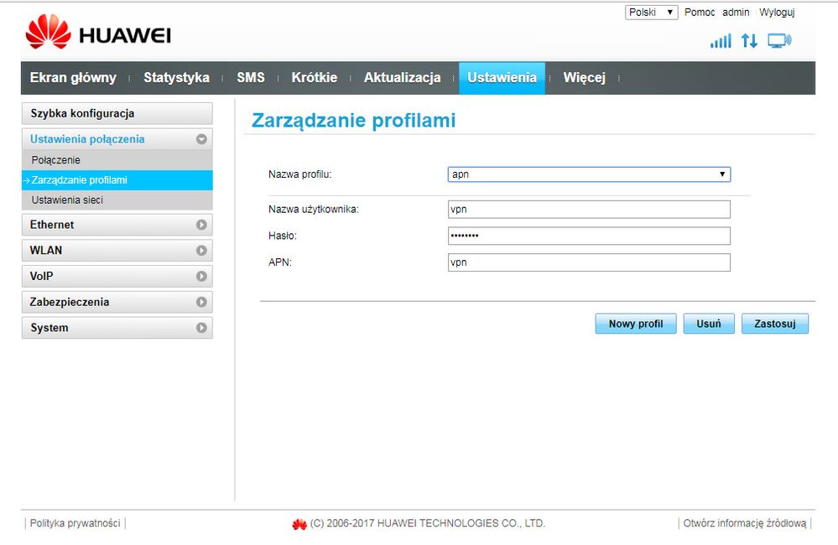
Task: Open the SMS tab
Action: click(x=250, y=78)
